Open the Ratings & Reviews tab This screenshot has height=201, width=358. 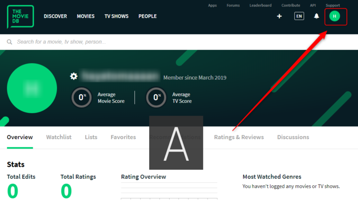tap(239, 137)
